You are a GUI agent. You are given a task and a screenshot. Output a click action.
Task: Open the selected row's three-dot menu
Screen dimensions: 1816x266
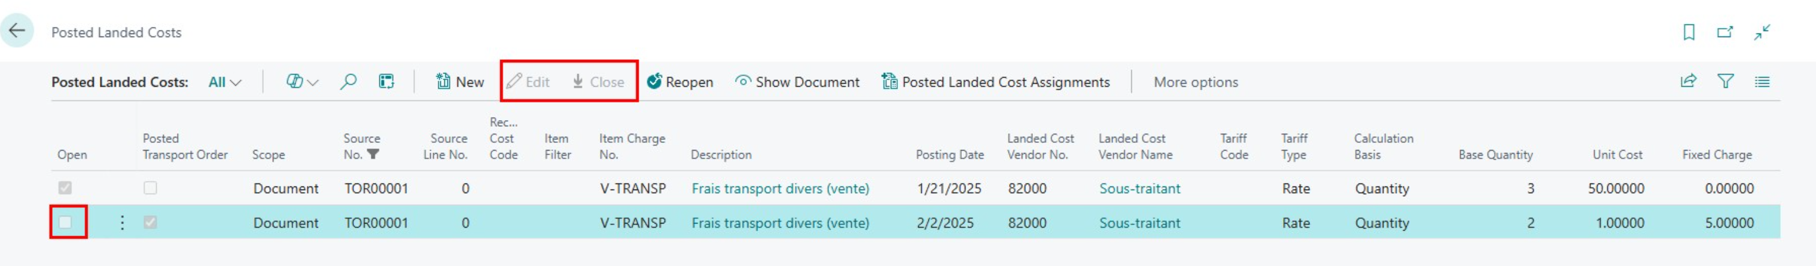pos(122,222)
